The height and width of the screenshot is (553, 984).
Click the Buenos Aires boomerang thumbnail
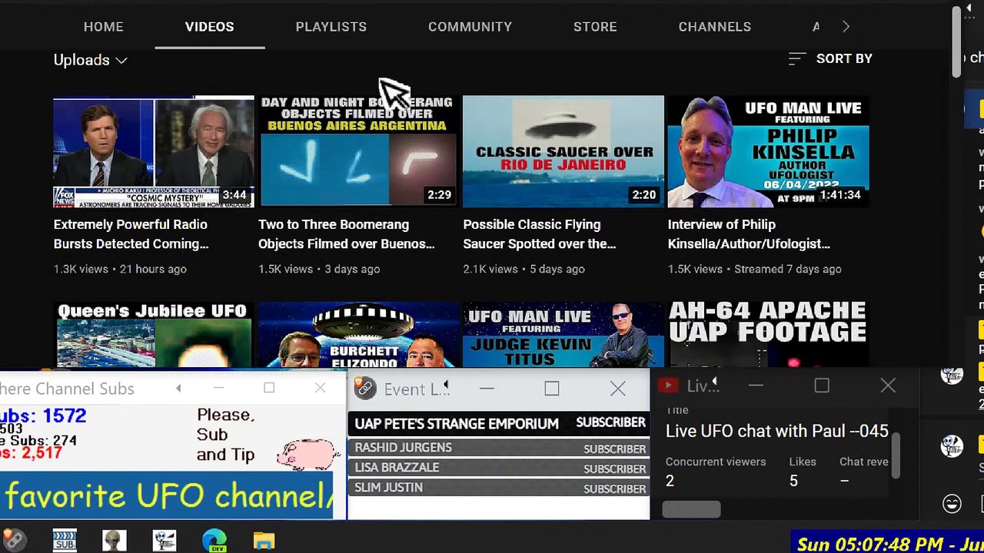(x=358, y=152)
